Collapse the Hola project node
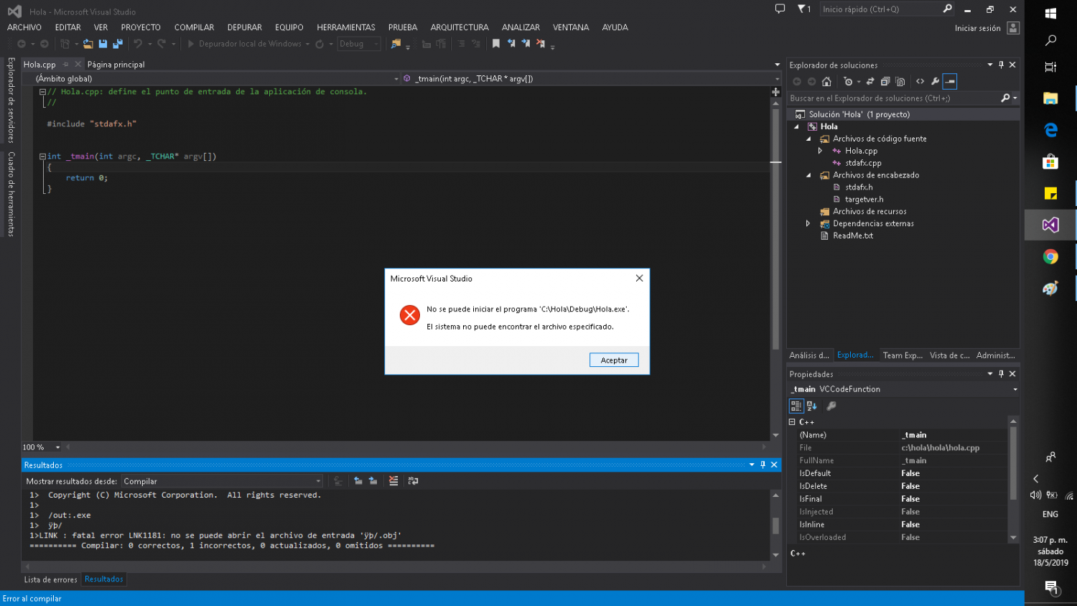The width and height of the screenshot is (1077, 606). (x=796, y=126)
